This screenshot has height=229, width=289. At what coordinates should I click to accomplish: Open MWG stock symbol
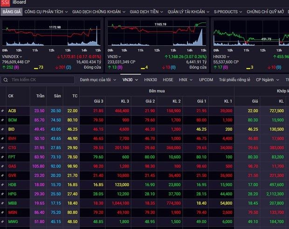(x=13, y=222)
